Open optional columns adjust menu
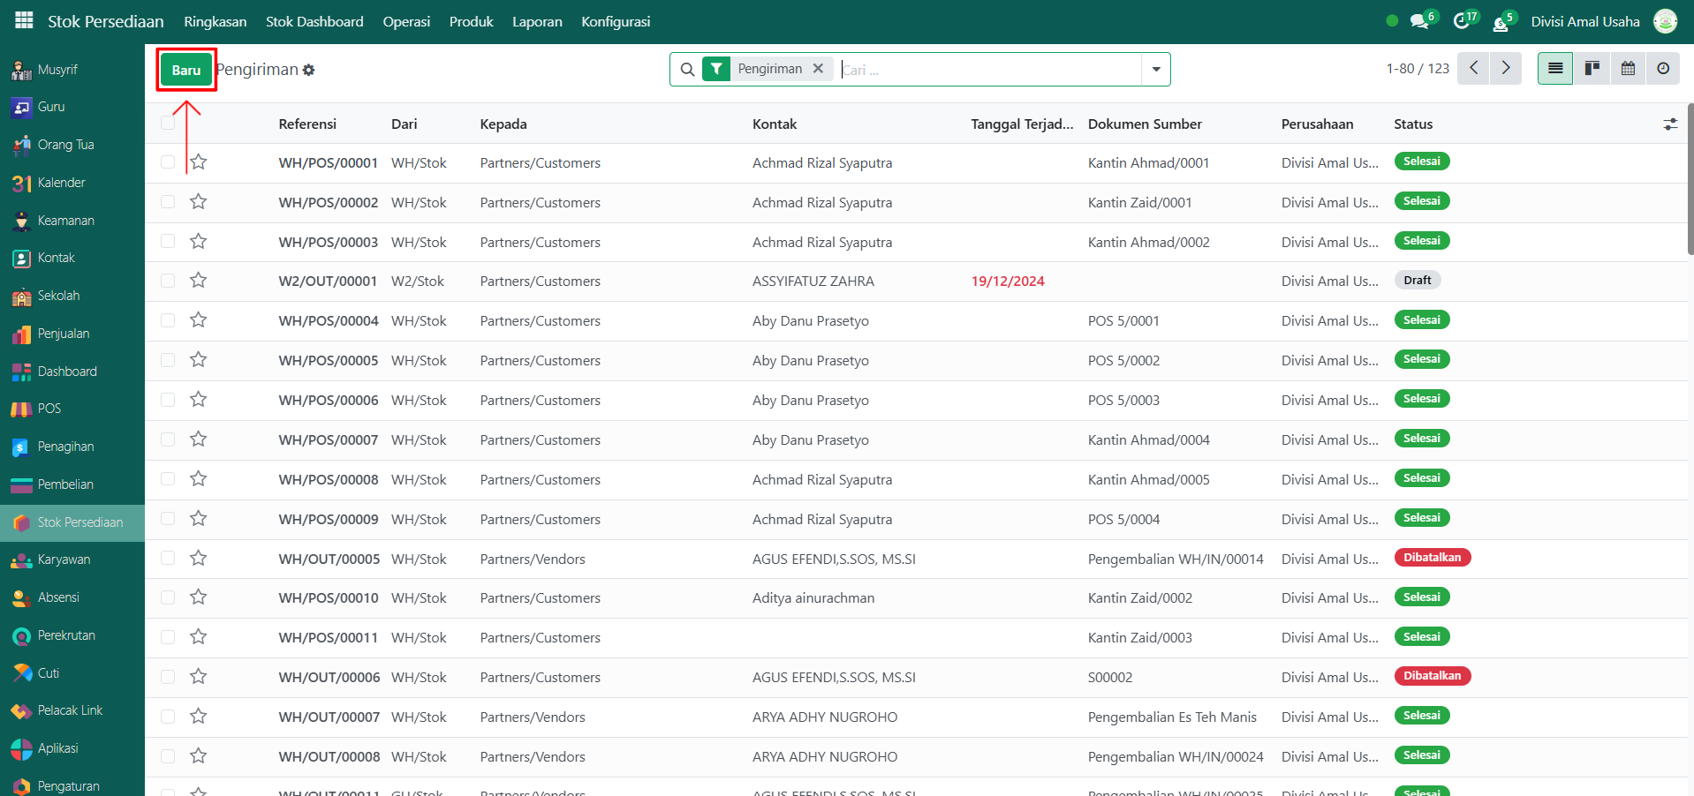This screenshot has width=1694, height=796. [1669, 124]
